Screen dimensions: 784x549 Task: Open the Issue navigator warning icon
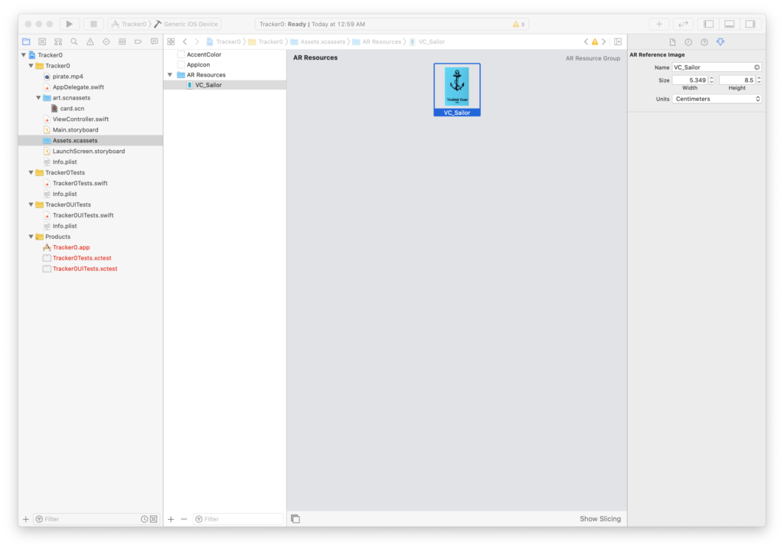[x=90, y=41]
